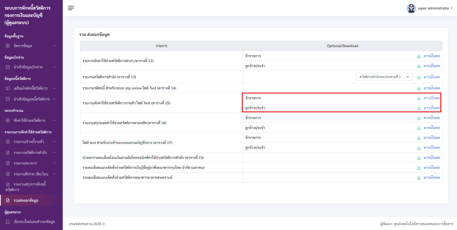
Task: Click the download icon for ตารางที่ 17 ลูกจ้างประจำ
Action: (419, 148)
